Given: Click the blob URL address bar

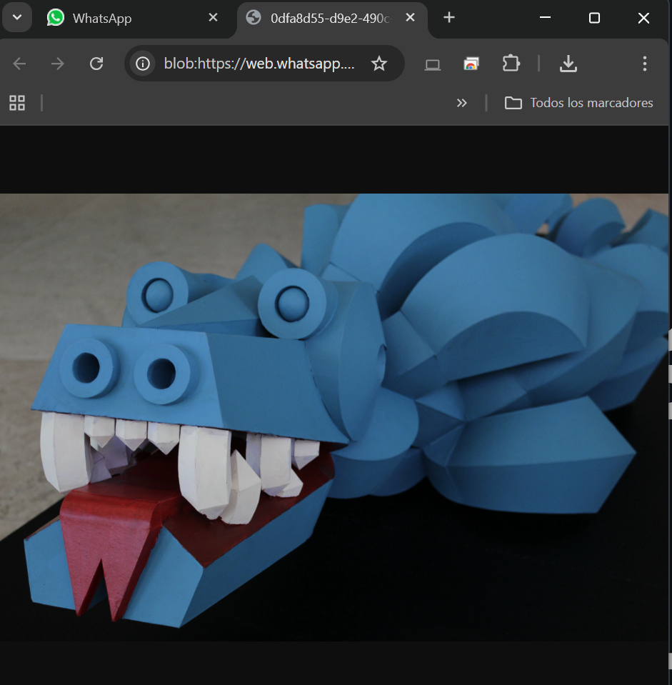Looking at the screenshot, I should click(x=259, y=64).
